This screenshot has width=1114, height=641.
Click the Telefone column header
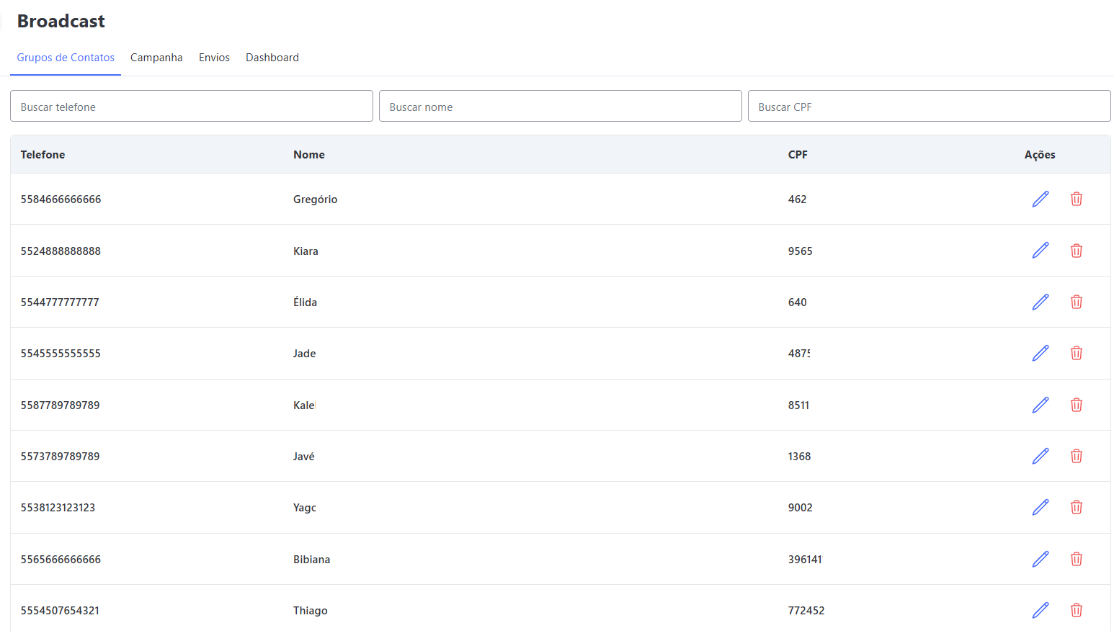tap(43, 155)
